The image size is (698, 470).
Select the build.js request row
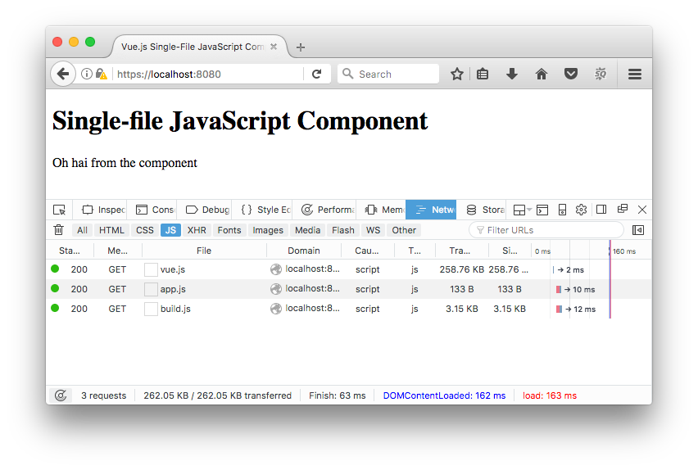coord(349,309)
